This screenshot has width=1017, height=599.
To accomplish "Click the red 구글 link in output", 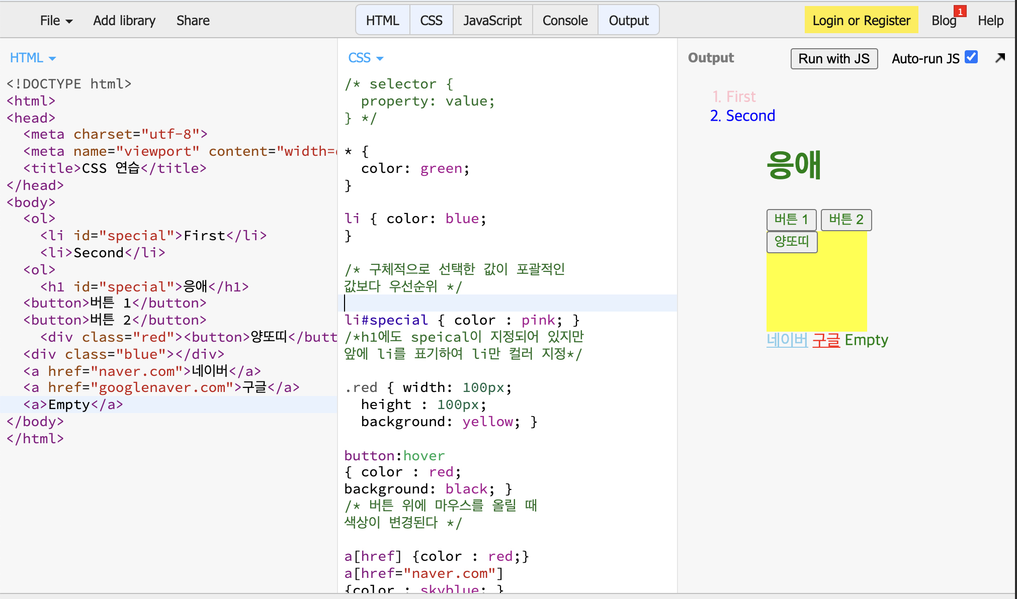I will coord(826,340).
